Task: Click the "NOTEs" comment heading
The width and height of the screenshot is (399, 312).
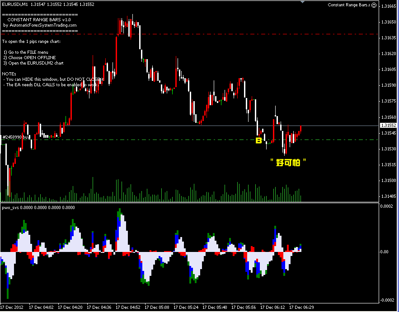Action: pyautogui.click(x=9, y=74)
